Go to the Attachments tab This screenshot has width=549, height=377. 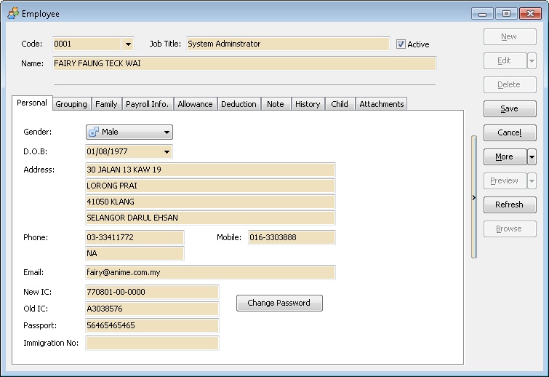[x=382, y=104]
